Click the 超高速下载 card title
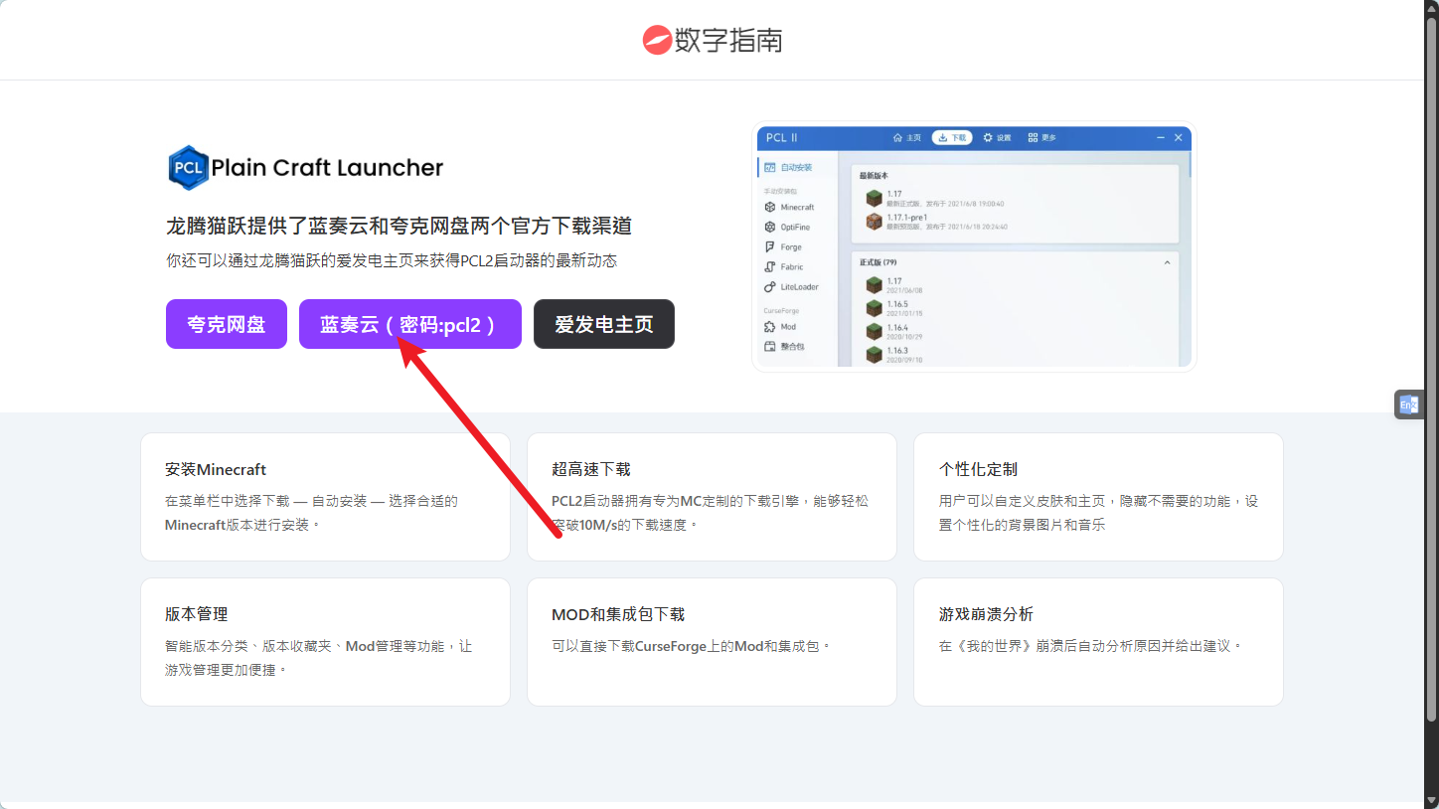Viewport: 1439px width, 809px height. tap(591, 469)
